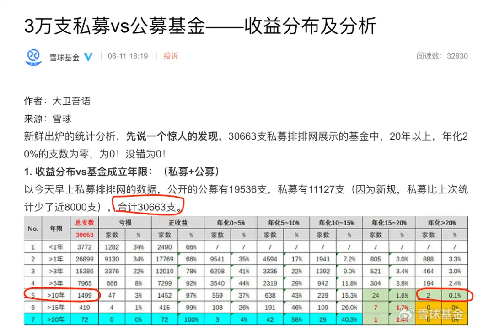Viewport: 494px width, 329px height.
Task: Click the 年化15~20% column header
Action: [x=388, y=223]
